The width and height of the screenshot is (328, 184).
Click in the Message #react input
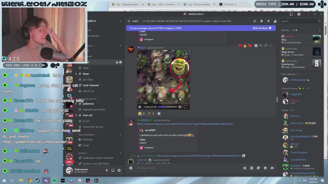click(x=188, y=168)
